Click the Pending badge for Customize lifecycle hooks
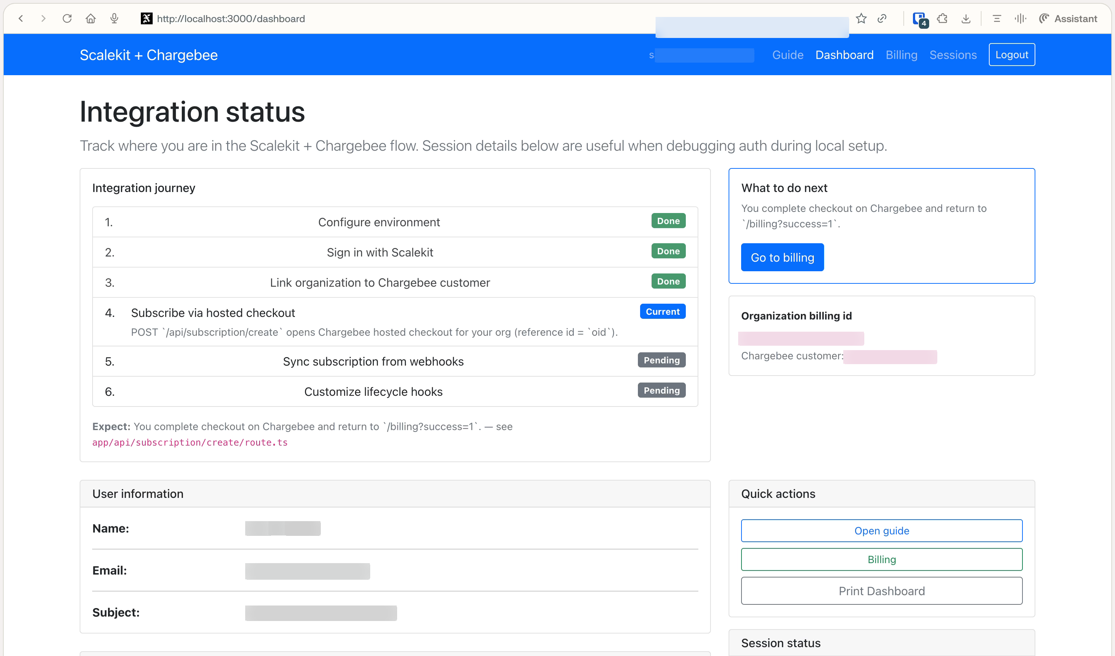 tap(661, 390)
